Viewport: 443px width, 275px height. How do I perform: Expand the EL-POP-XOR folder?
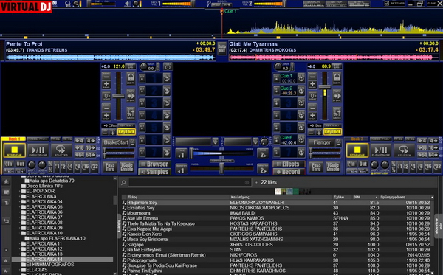pyautogui.click(x=19, y=191)
